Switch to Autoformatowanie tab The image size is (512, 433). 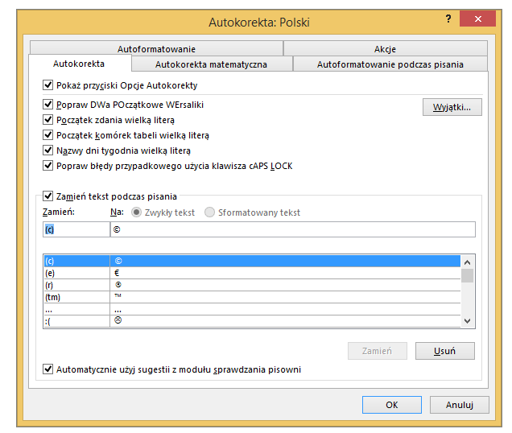click(156, 49)
